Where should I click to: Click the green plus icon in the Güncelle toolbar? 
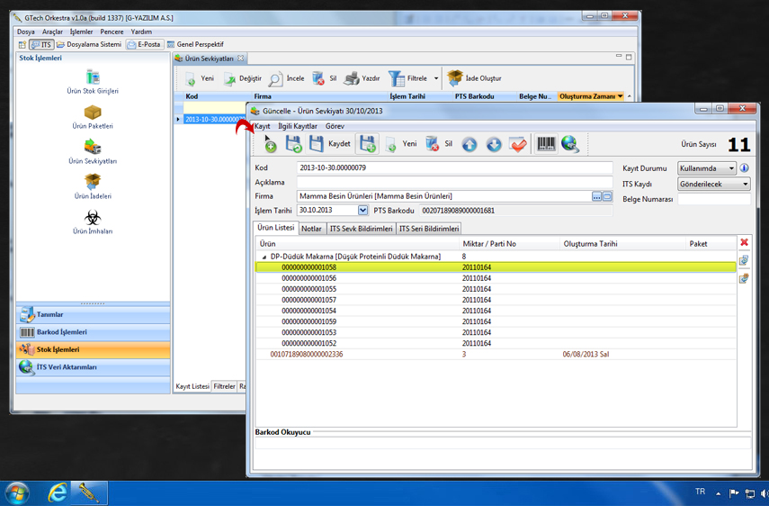pos(270,145)
